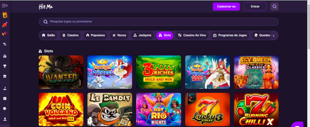Open the yellow badge sidebar icon
This screenshot has height=127, width=310.
(5, 15)
